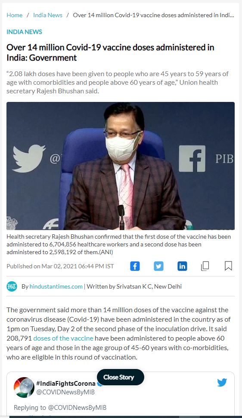Share article via Twitter icon

coord(158,266)
